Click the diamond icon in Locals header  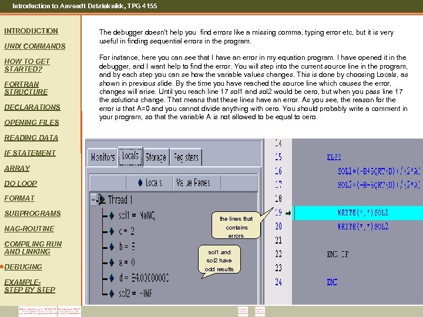coord(140,183)
